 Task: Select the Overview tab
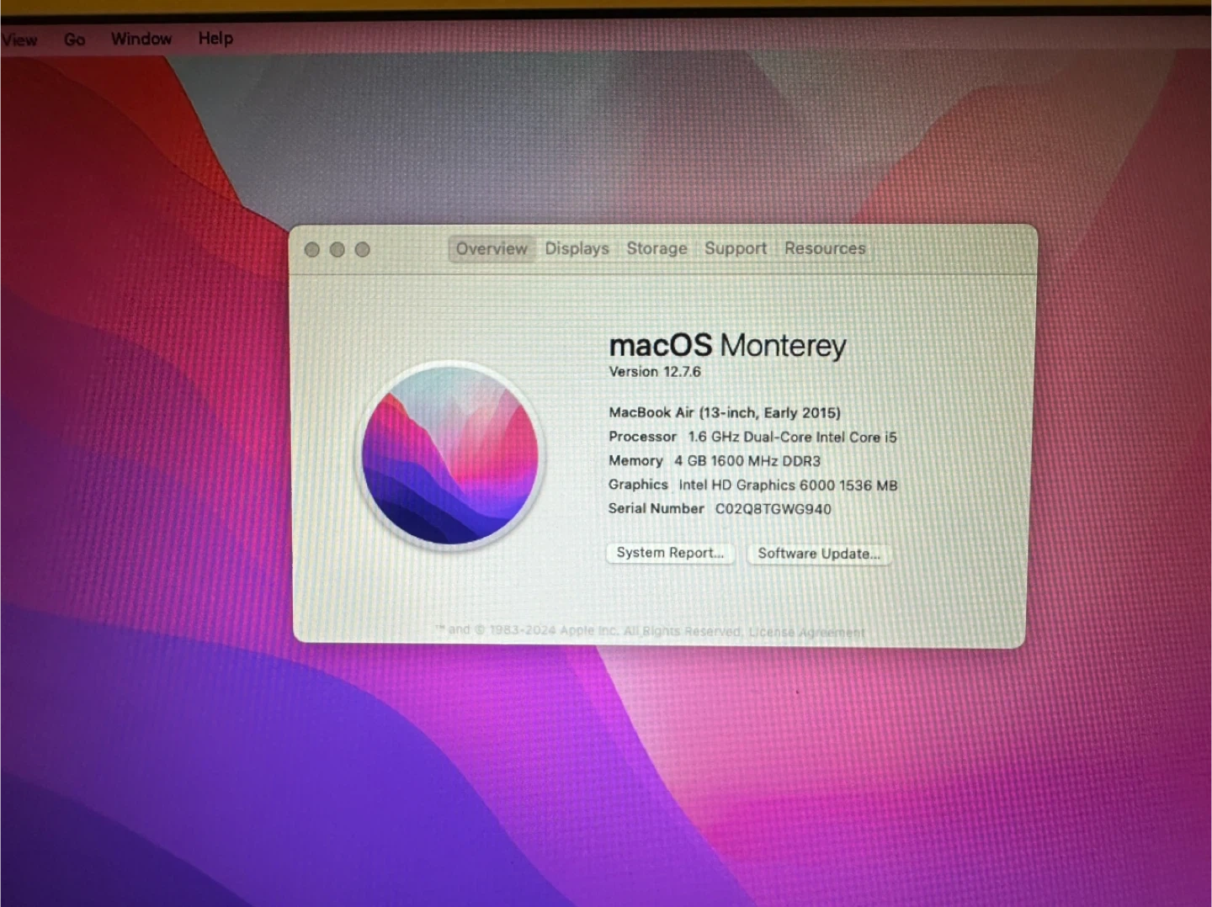coord(492,249)
